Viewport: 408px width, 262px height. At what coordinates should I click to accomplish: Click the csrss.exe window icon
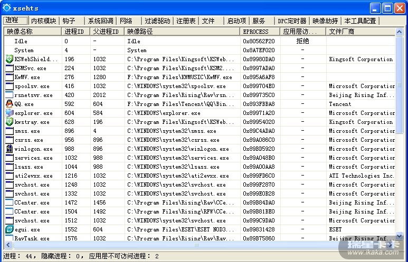pos(10,140)
